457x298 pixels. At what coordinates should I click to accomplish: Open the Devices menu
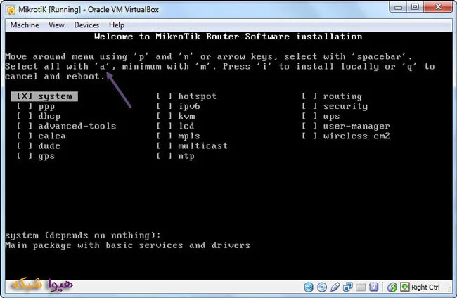point(86,25)
